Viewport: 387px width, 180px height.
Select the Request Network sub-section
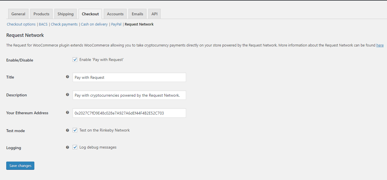[x=139, y=24]
